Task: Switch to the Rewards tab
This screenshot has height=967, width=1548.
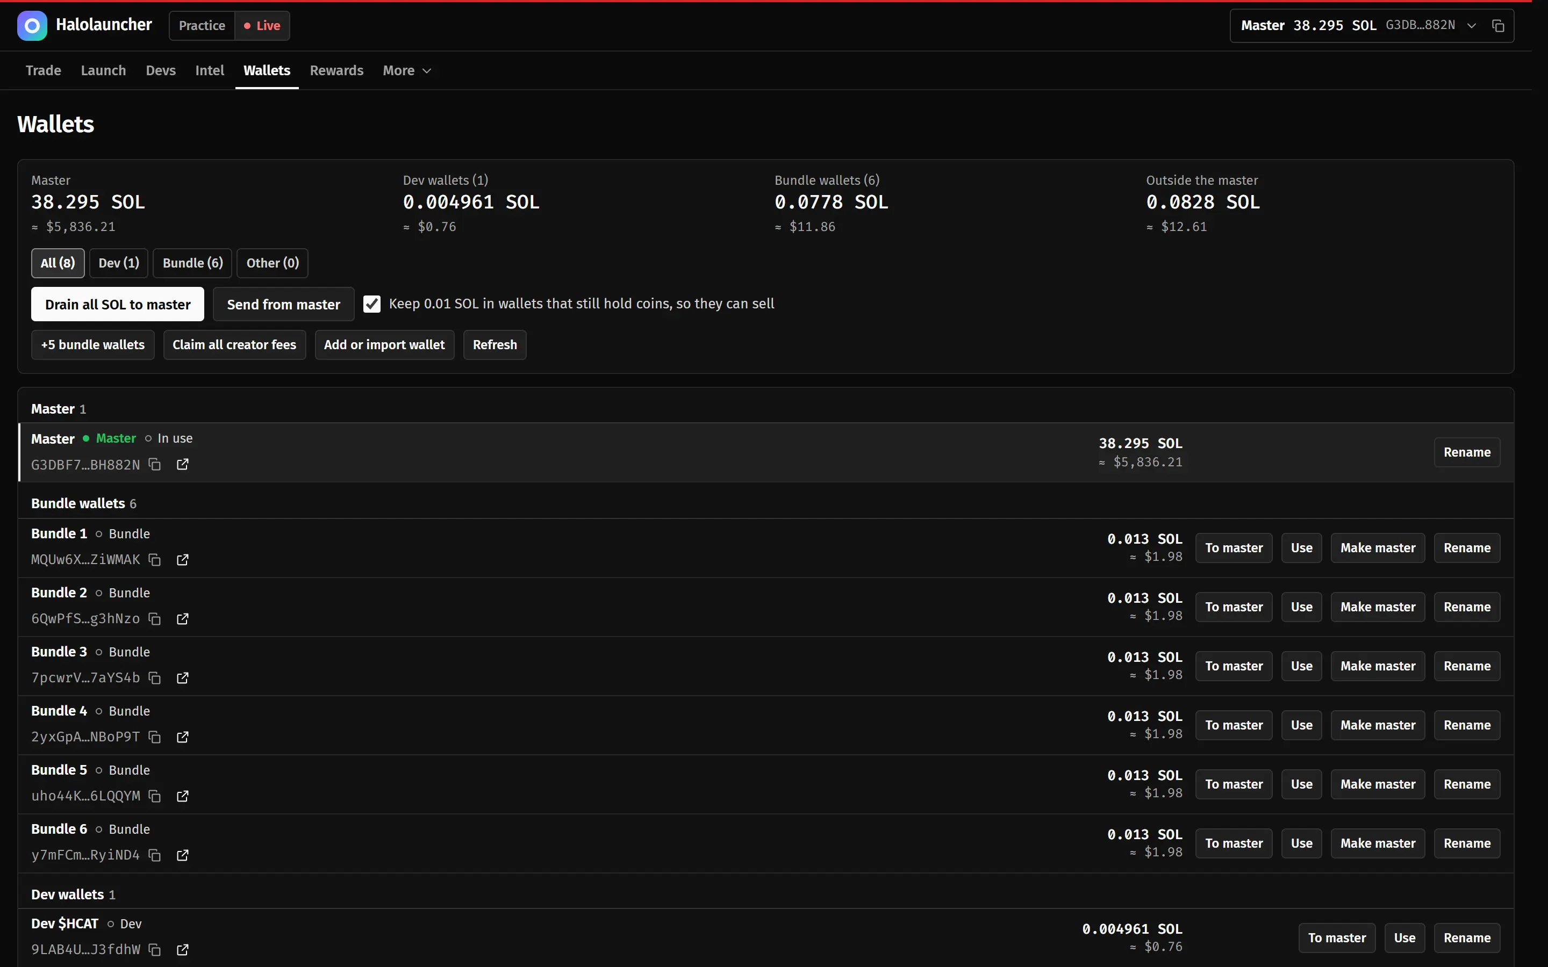Action: [336, 70]
